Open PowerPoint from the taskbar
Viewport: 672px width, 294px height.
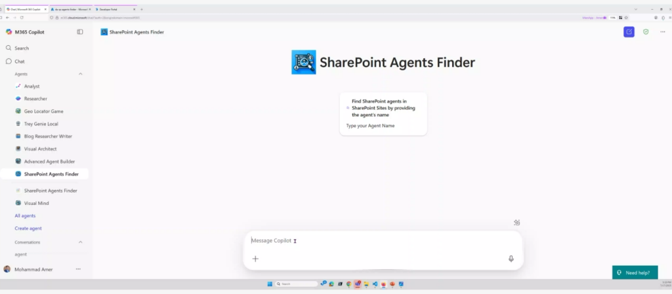click(x=392, y=284)
